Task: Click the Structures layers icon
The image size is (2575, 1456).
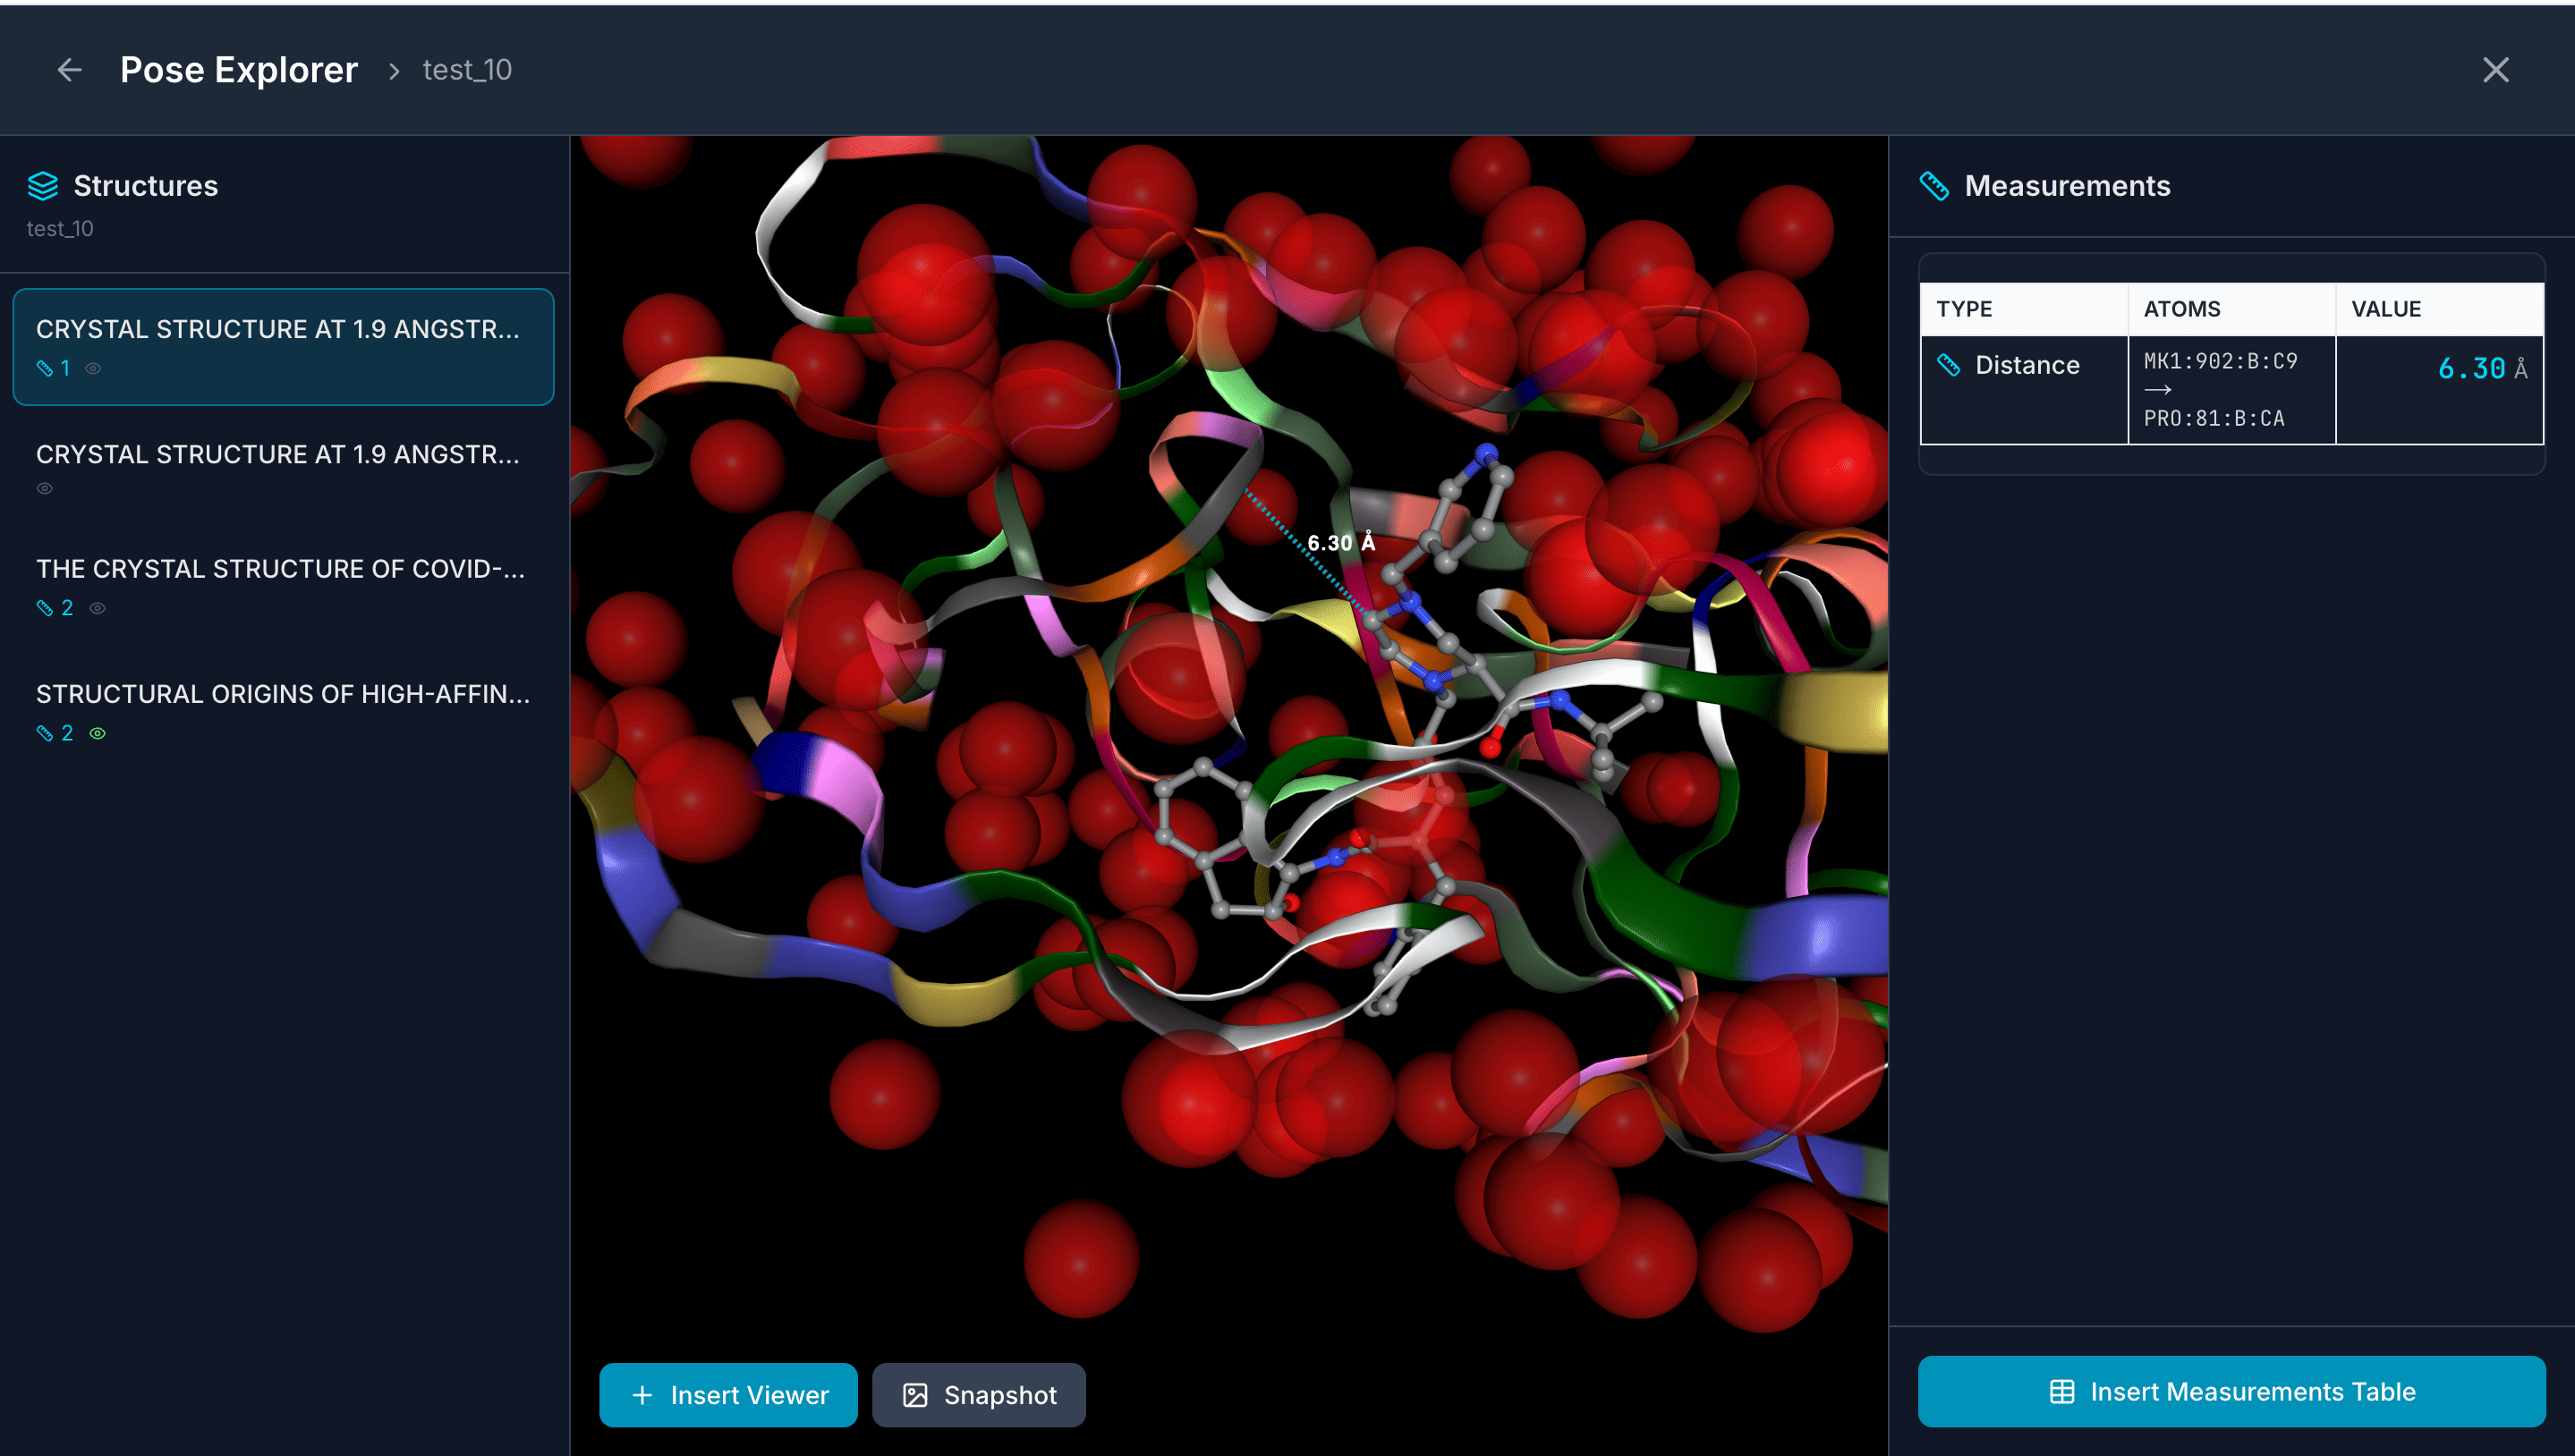Action: point(43,186)
